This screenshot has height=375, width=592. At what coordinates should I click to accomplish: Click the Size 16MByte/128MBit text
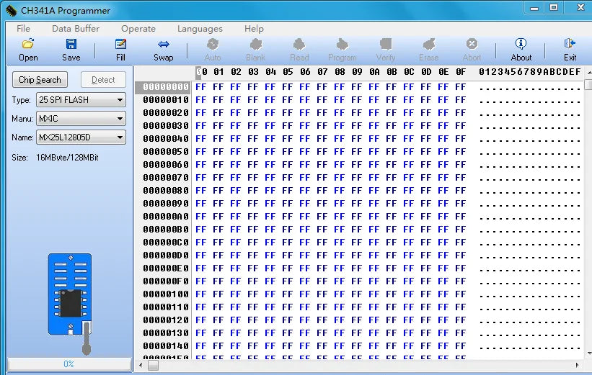pyautogui.click(x=55, y=158)
